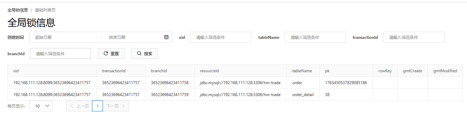
Task: Click the 上一页 previous page button
Action: pos(79,106)
